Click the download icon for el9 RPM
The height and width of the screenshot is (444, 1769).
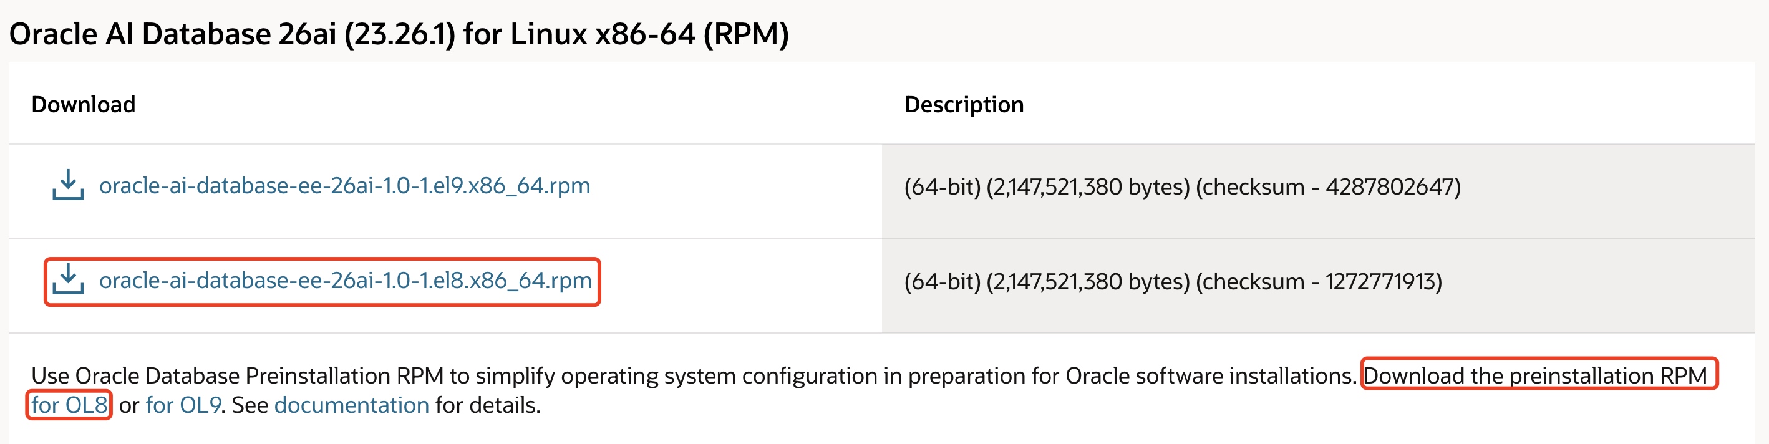pos(68,185)
